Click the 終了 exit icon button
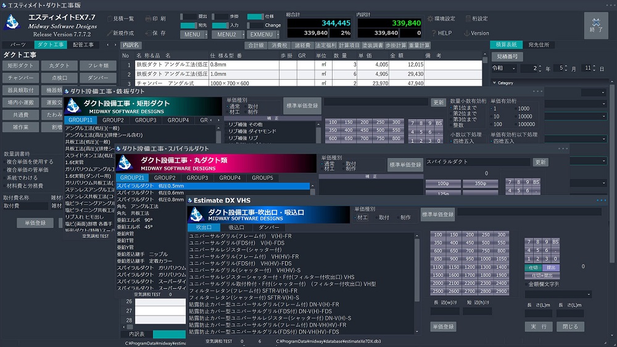 tap(595, 25)
